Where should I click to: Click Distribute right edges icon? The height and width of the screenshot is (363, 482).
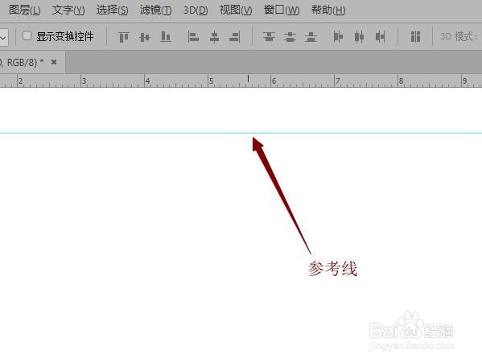click(x=381, y=37)
